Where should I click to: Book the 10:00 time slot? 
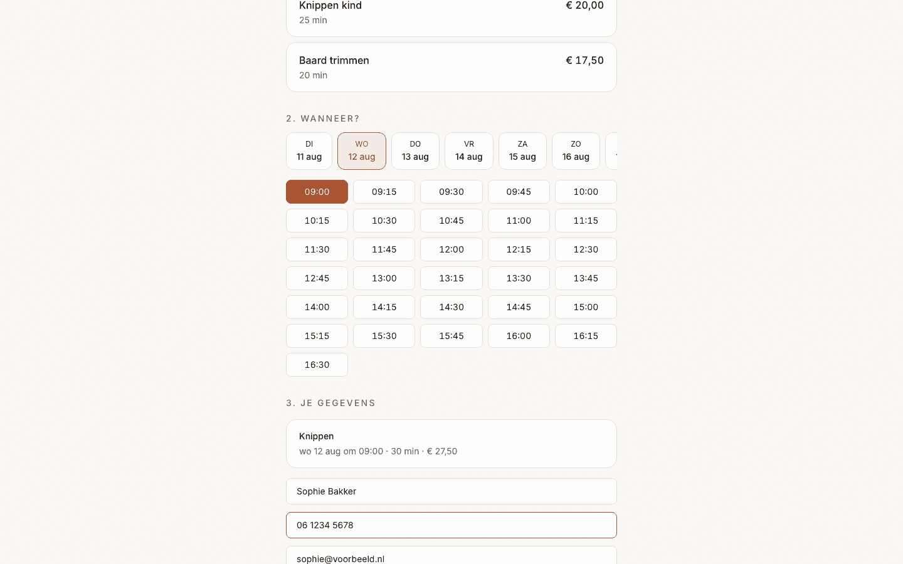click(x=586, y=192)
